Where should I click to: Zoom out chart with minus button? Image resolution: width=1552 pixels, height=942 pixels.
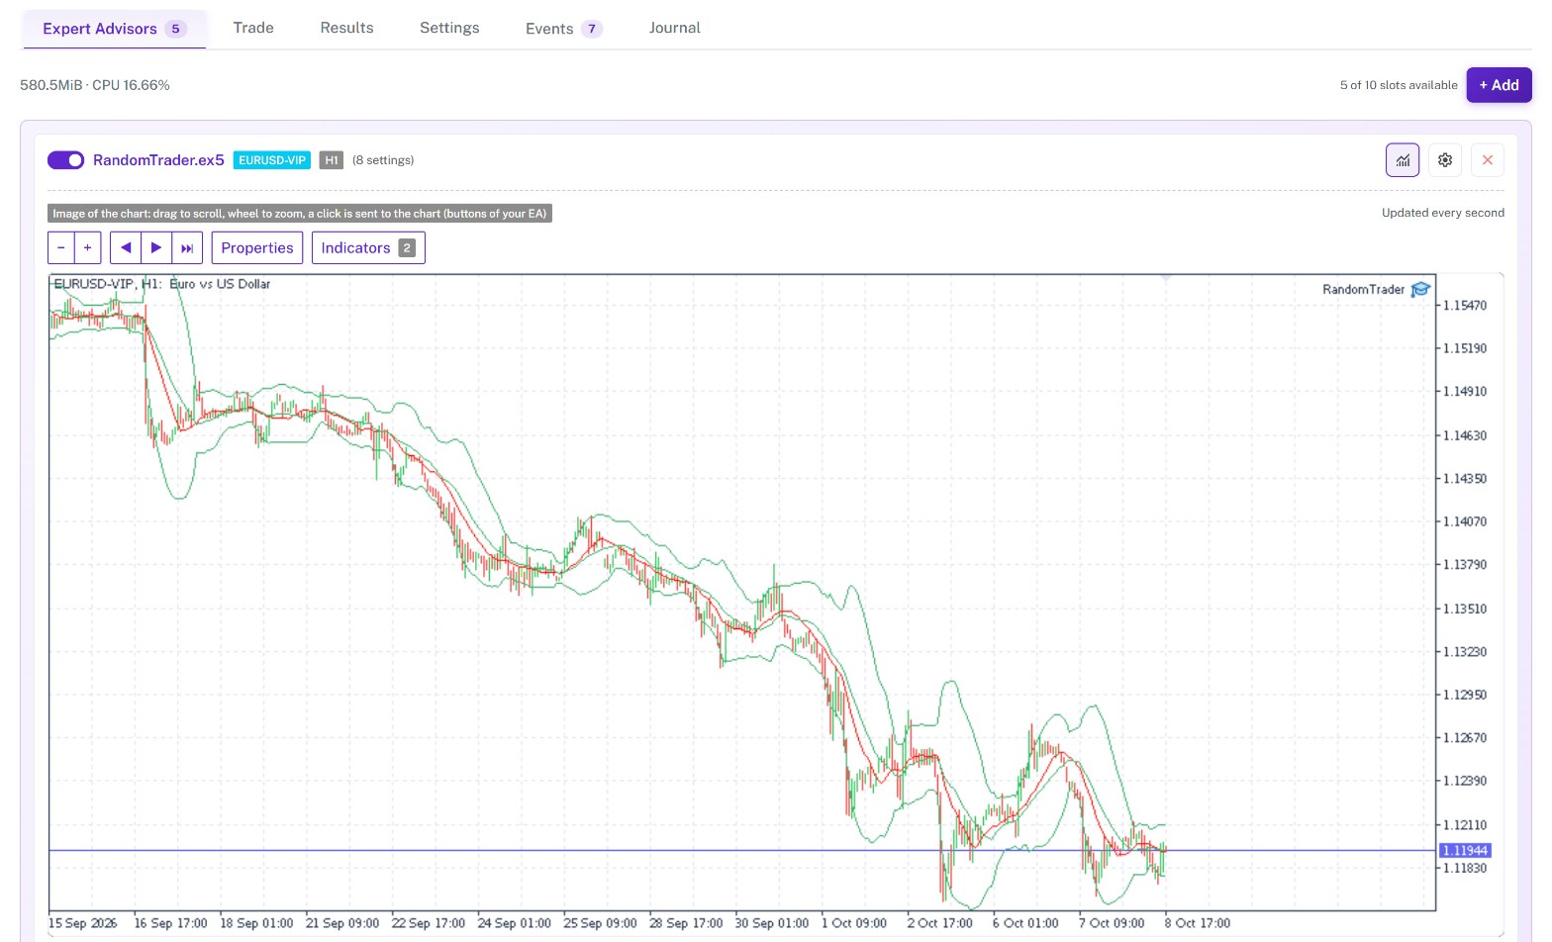pos(61,247)
